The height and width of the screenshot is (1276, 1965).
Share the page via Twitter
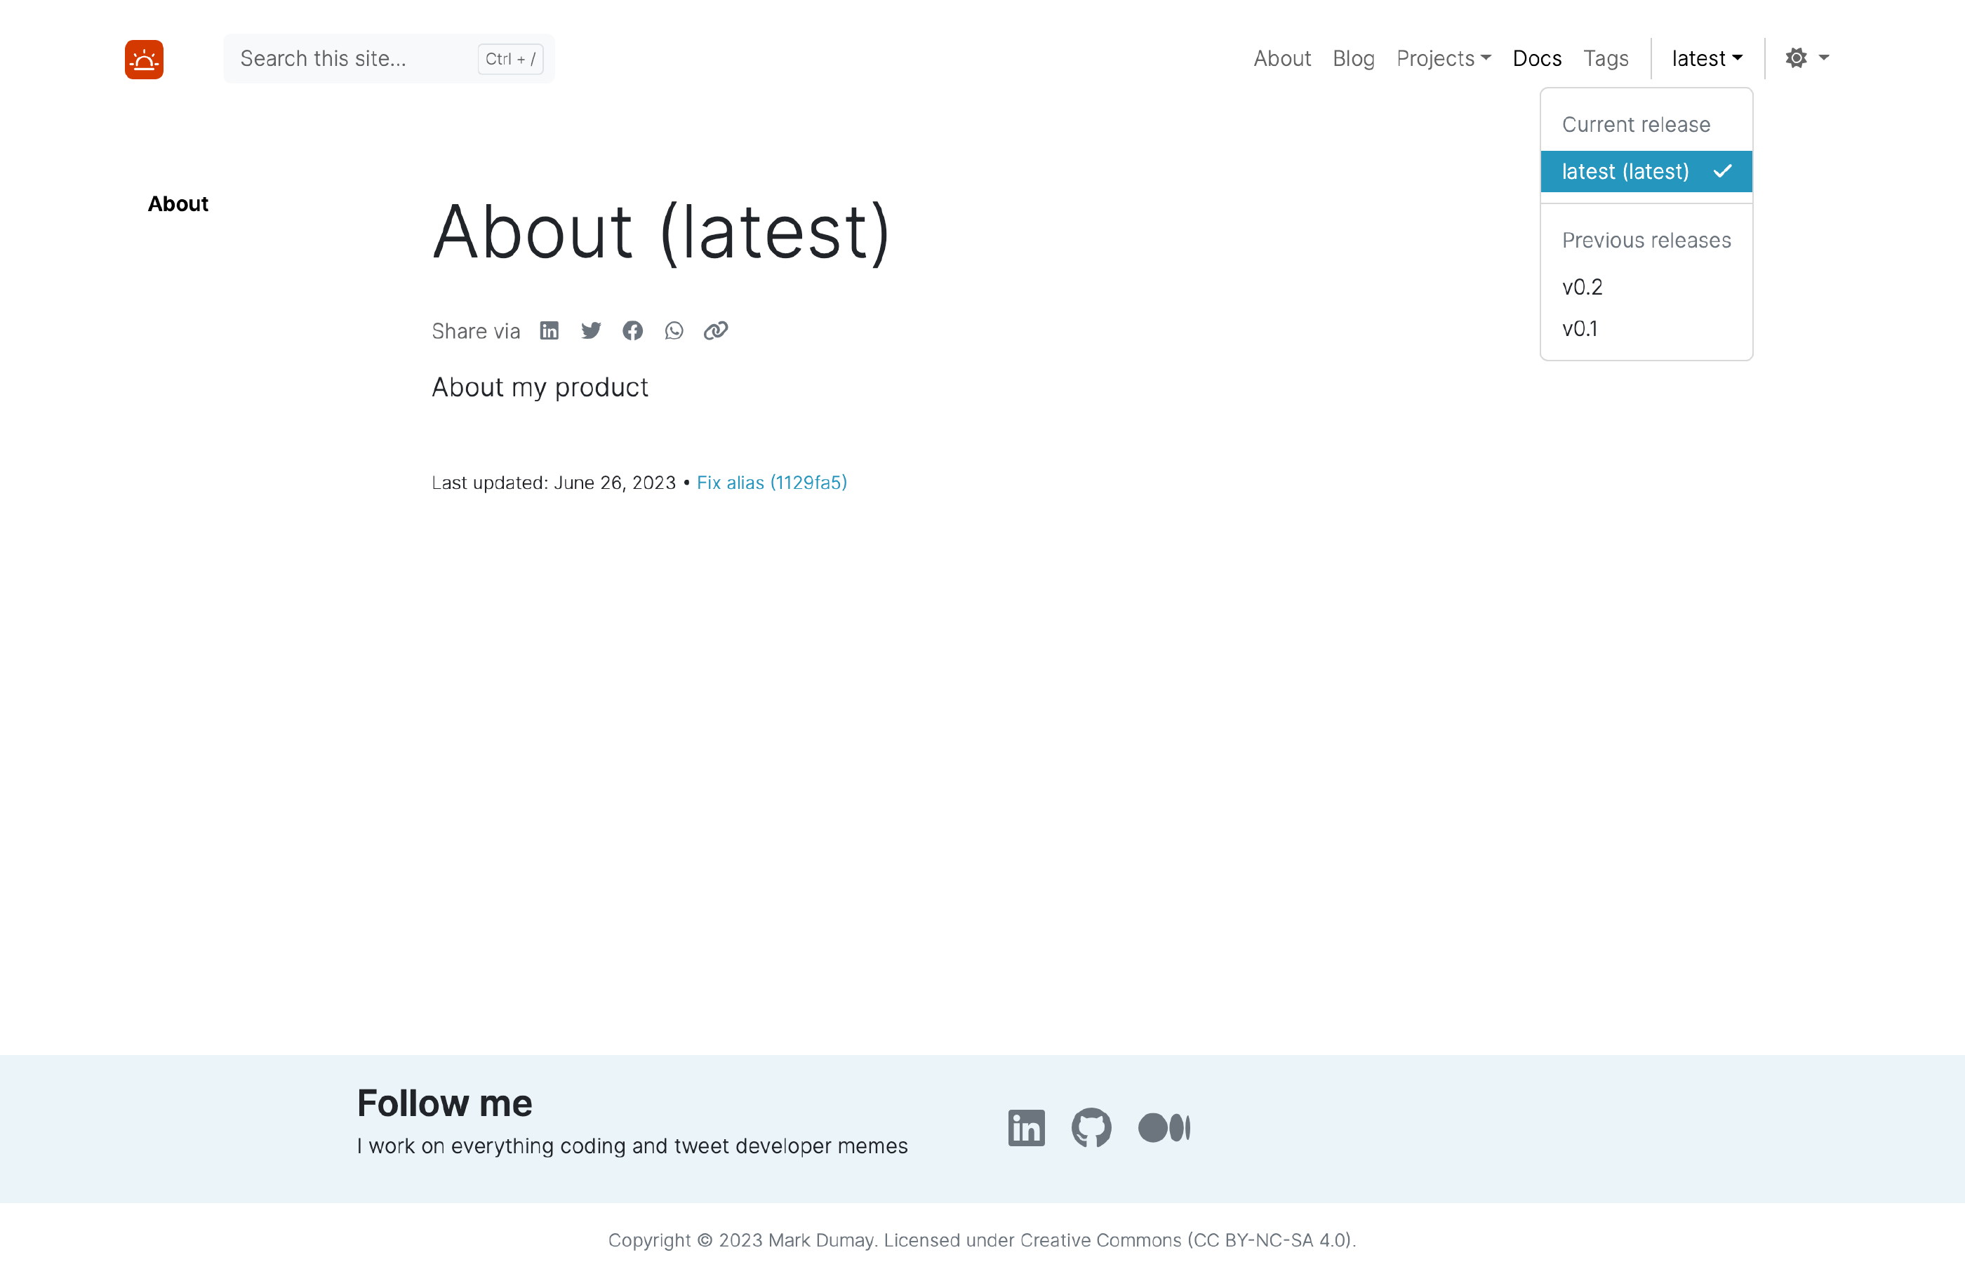tap(591, 330)
